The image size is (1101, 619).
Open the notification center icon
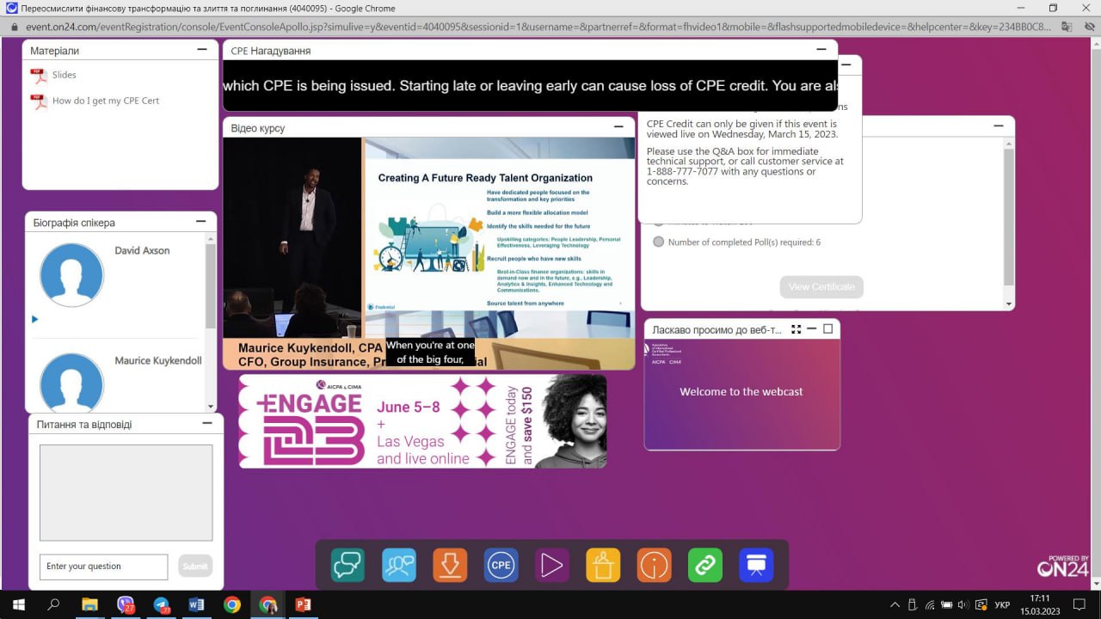1079,604
